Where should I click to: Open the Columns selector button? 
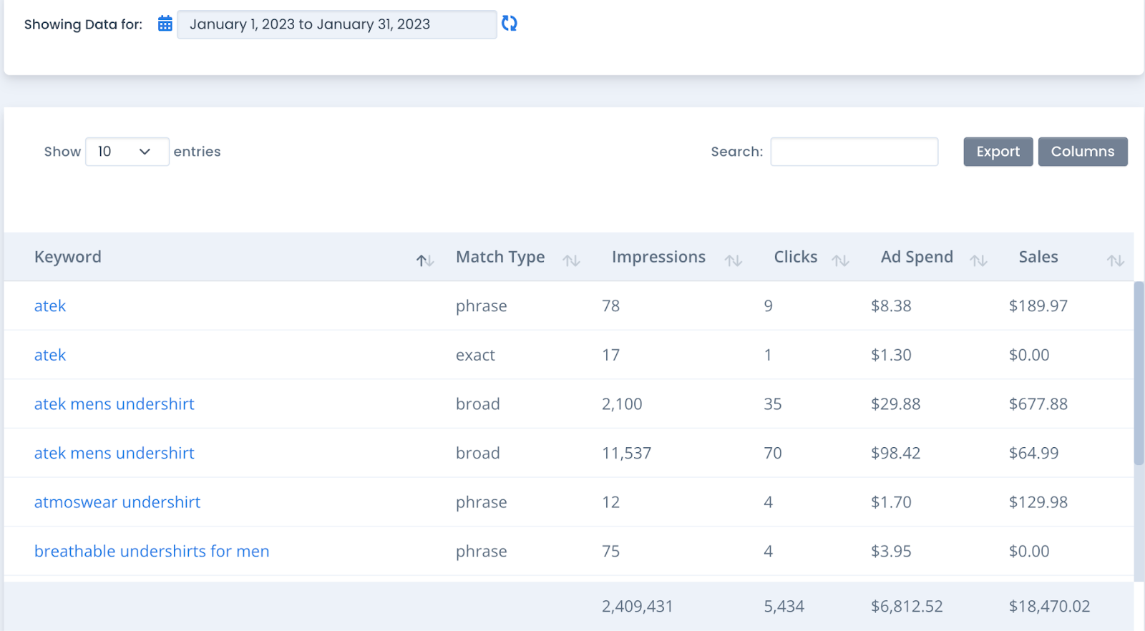[1082, 152]
